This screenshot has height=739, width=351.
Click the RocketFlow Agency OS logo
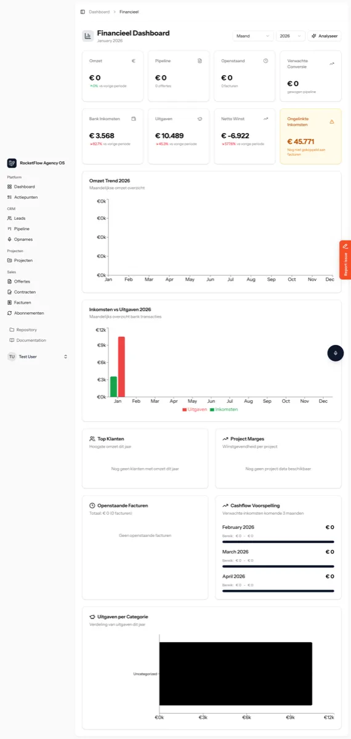(12, 163)
